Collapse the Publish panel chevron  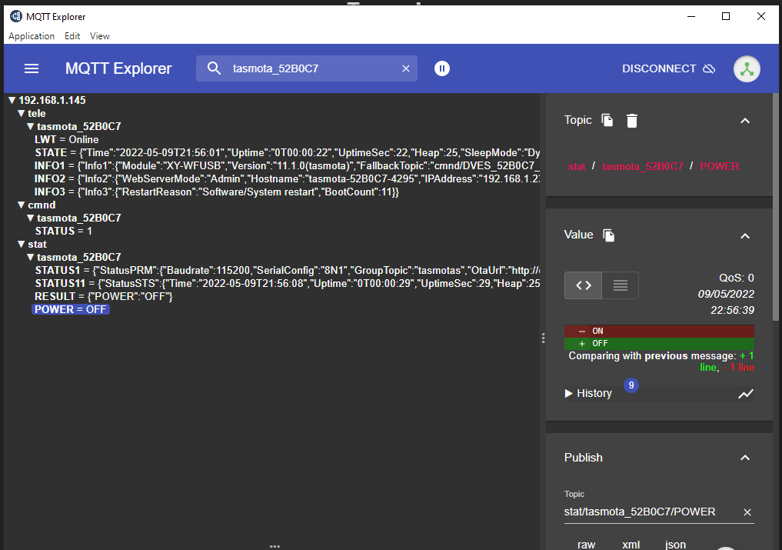point(745,458)
